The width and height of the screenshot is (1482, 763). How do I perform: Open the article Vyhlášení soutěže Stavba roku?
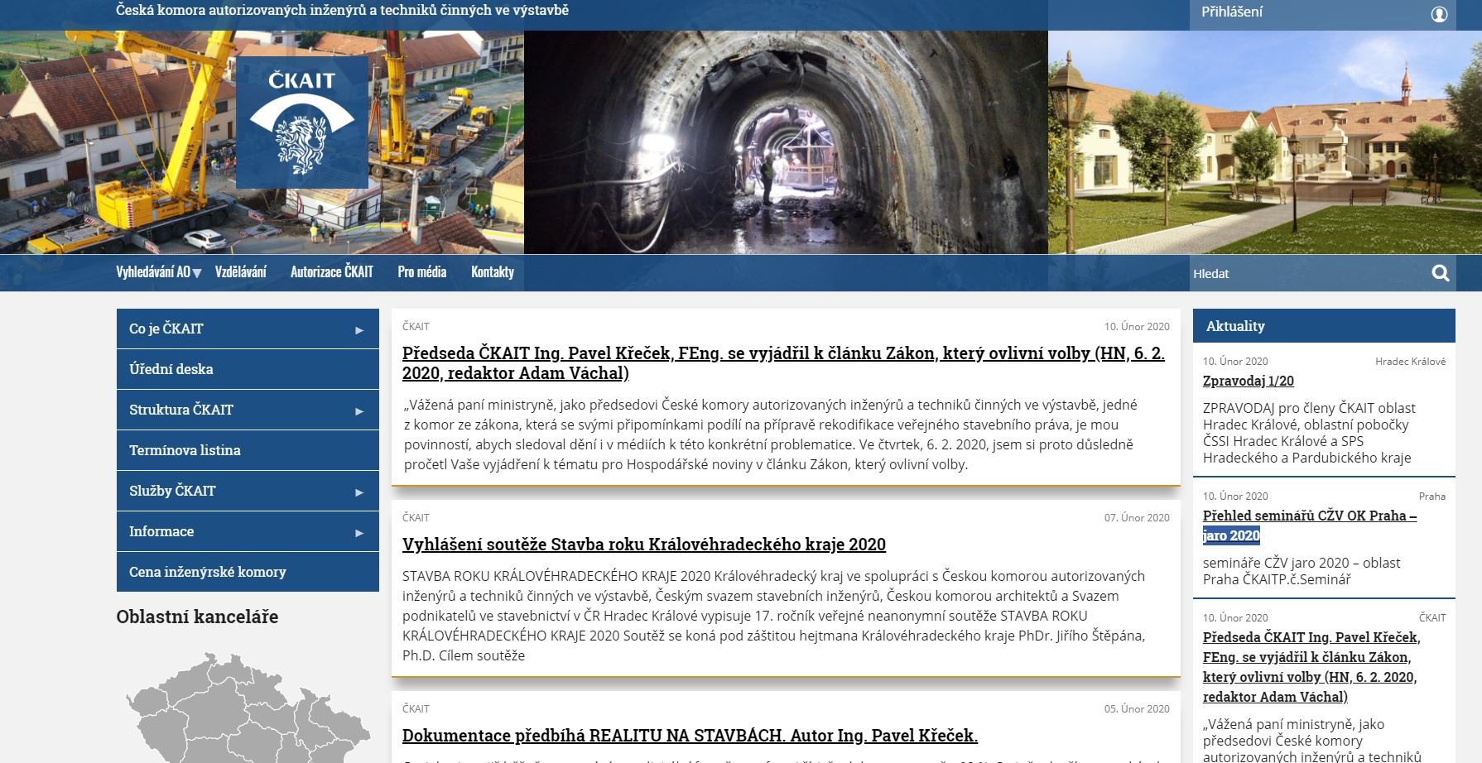coord(644,545)
